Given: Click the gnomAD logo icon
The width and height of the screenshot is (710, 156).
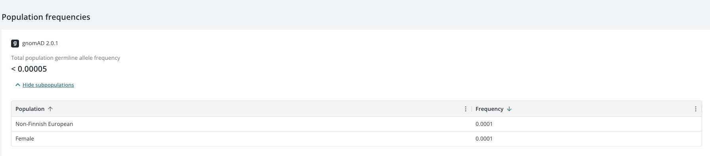Looking at the screenshot, I should click(15, 44).
